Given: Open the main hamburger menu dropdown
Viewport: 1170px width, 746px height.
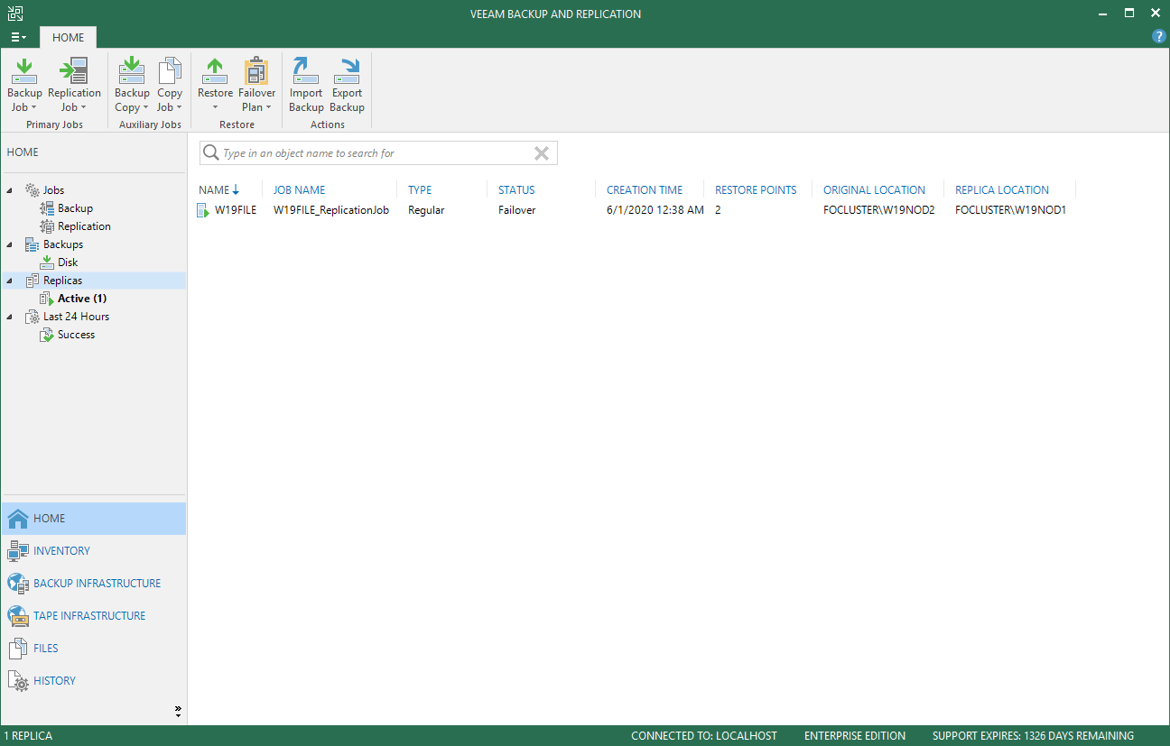Looking at the screenshot, I should pyautogui.click(x=18, y=37).
